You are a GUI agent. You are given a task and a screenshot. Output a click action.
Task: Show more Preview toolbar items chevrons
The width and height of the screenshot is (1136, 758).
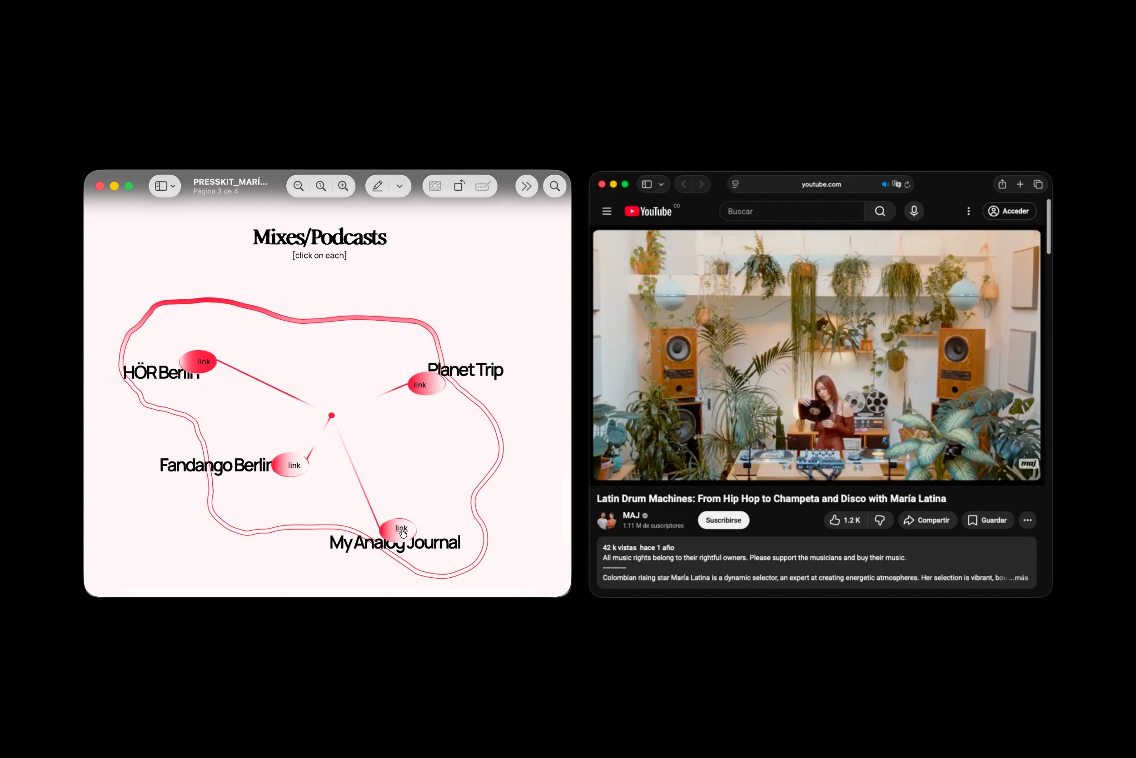click(x=526, y=186)
